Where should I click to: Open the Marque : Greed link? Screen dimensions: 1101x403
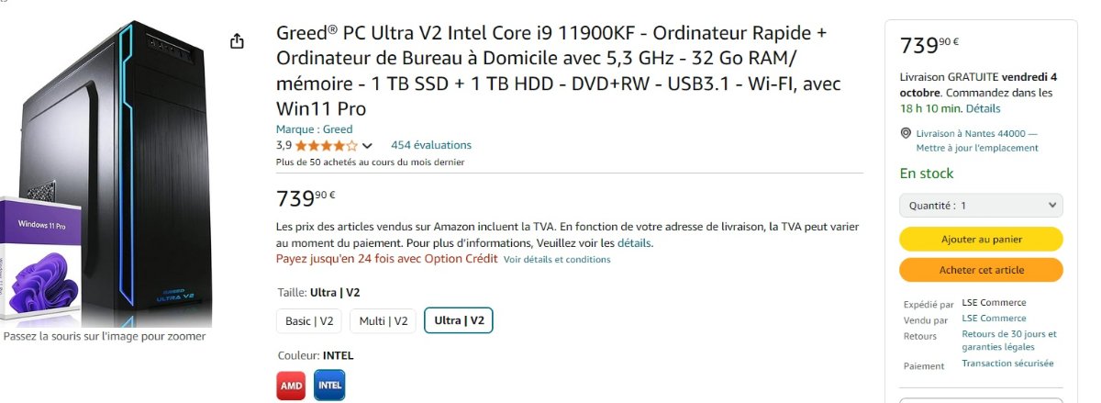click(315, 129)
